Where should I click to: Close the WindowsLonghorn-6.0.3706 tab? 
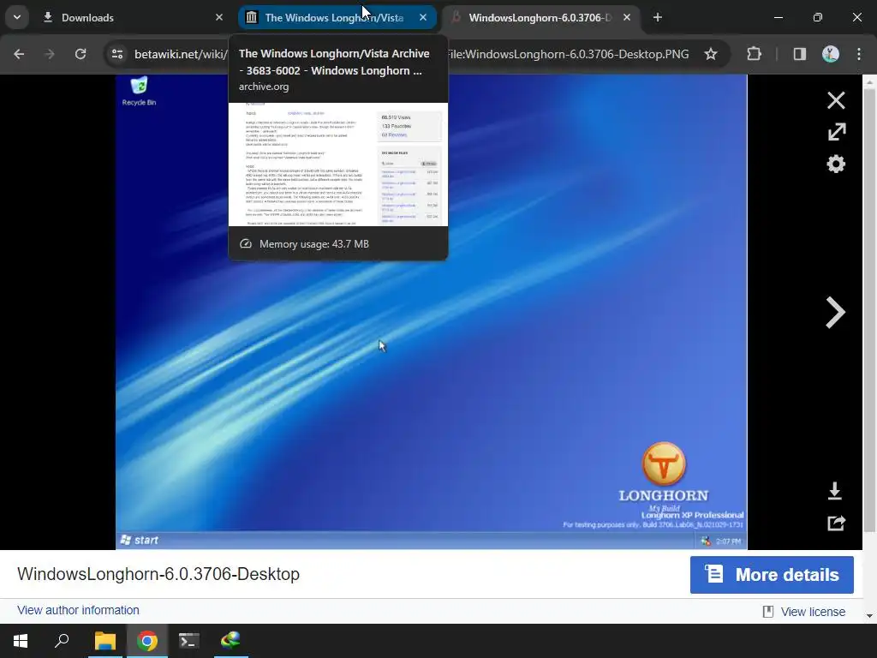pos(627,17)
